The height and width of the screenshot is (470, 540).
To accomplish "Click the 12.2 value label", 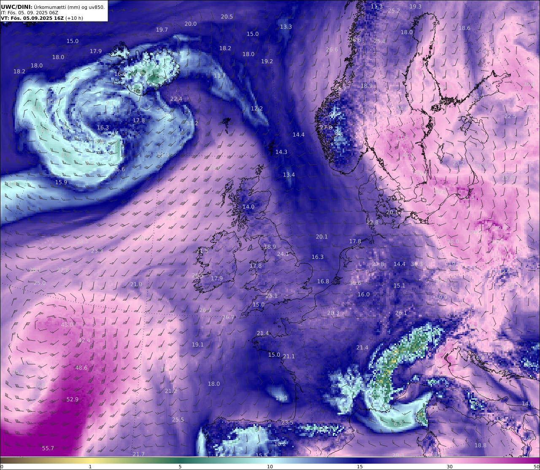I will tap(257, 108).
